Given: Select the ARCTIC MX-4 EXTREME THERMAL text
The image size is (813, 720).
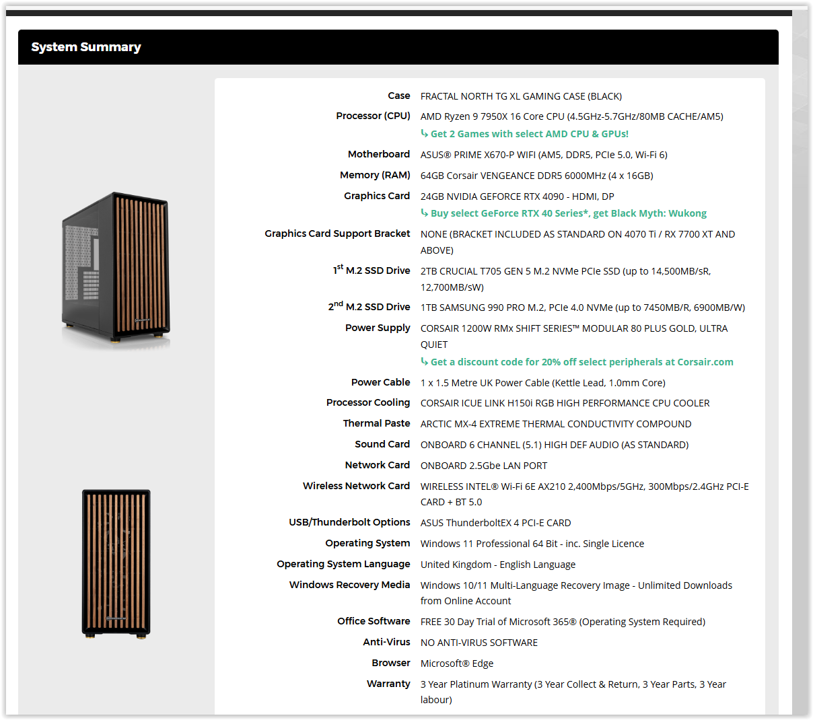Looking at the screenshot, I should (x=556, y=424).
